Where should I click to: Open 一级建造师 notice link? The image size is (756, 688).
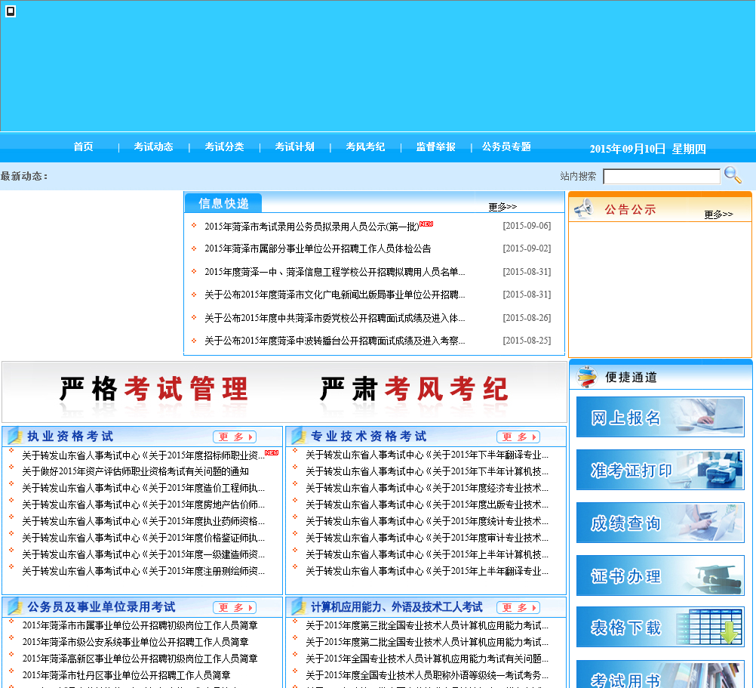tap(143, 554)
